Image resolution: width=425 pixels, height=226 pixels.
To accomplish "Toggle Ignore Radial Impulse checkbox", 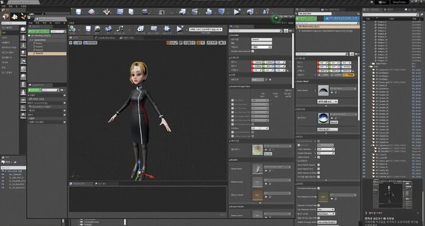I will coord(318,165).
